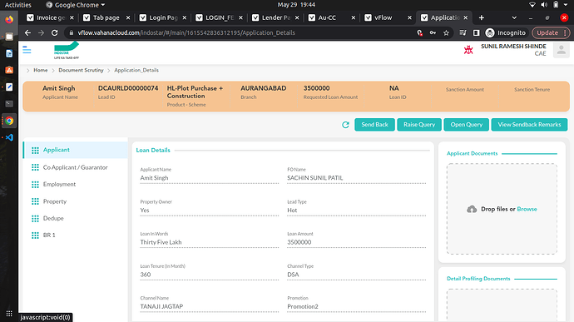Open the side panel icon in Chrome toolbar
This screenshot has height=322, width=574.
pyautogui.click(x=476, y=33)
